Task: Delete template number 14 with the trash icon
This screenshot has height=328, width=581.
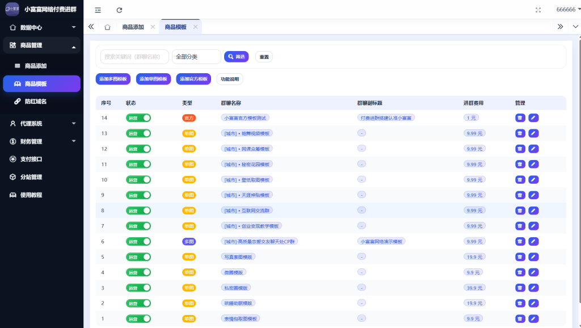Action: (520, 118)
